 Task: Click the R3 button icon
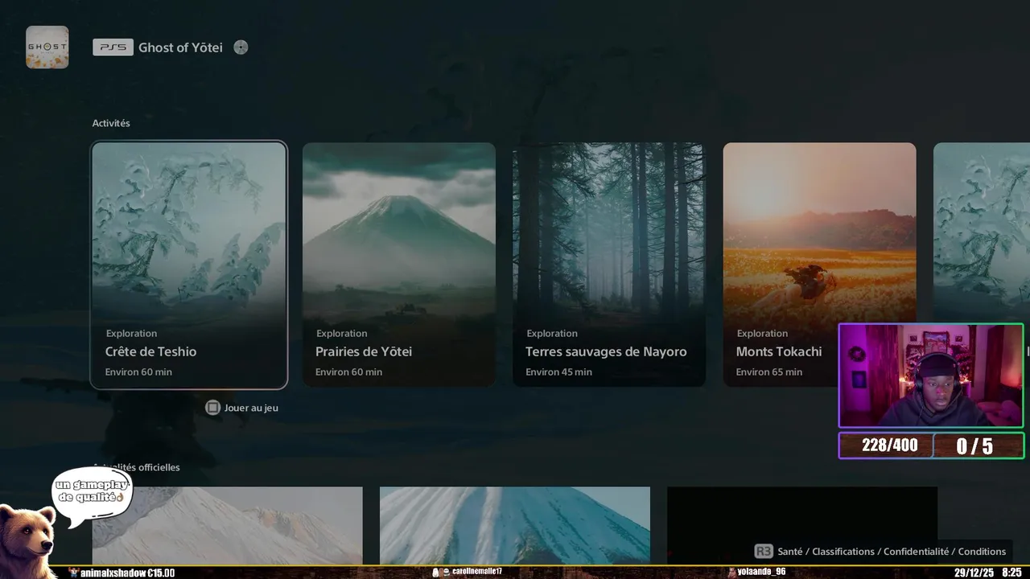click(763, 552)
